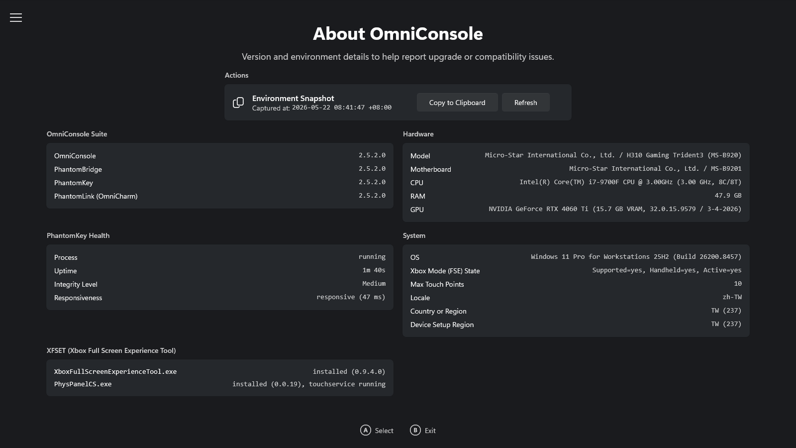Click the responsive (47 ms) value
This screenshot has height=448, width=796.
click(351, 297)
